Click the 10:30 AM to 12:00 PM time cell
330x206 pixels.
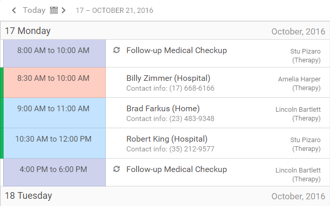(53, 139)
